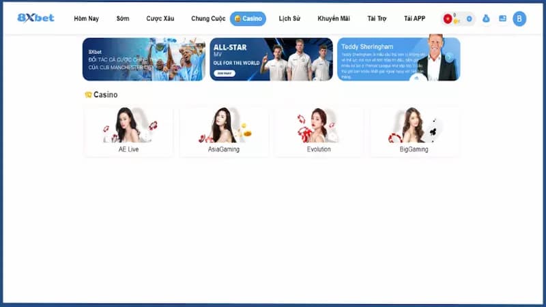Click the BigGaming label text
The height and width of the screenshot is (307, 546).
[414, 149]
